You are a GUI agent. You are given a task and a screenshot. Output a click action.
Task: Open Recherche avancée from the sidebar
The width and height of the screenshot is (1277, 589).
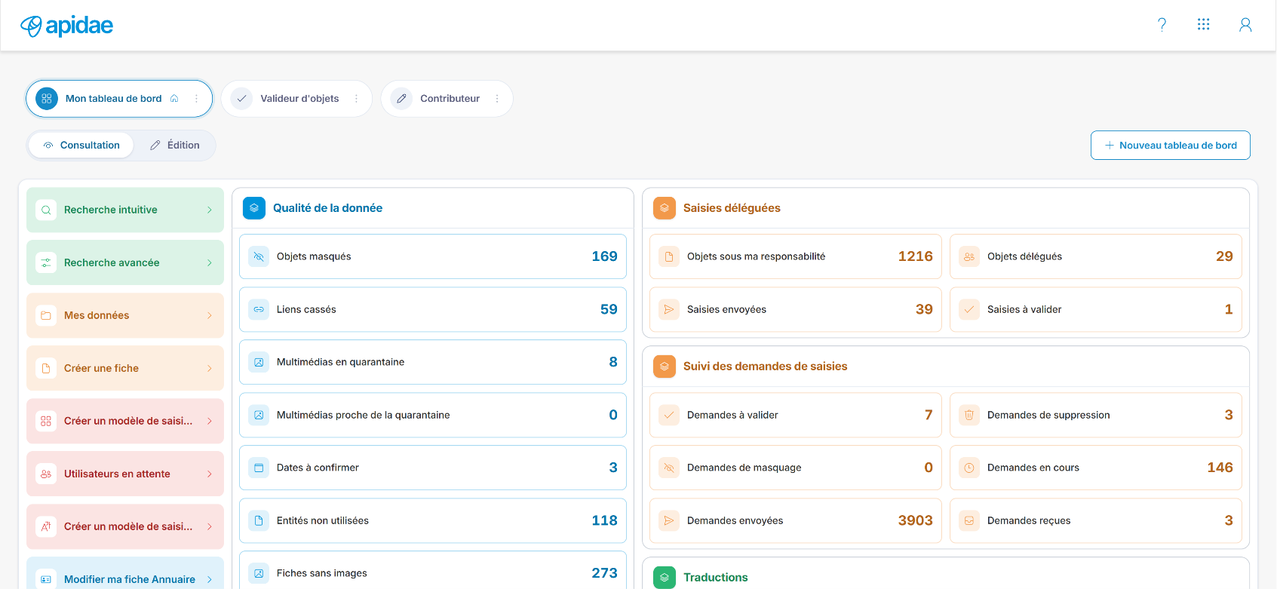125,262
